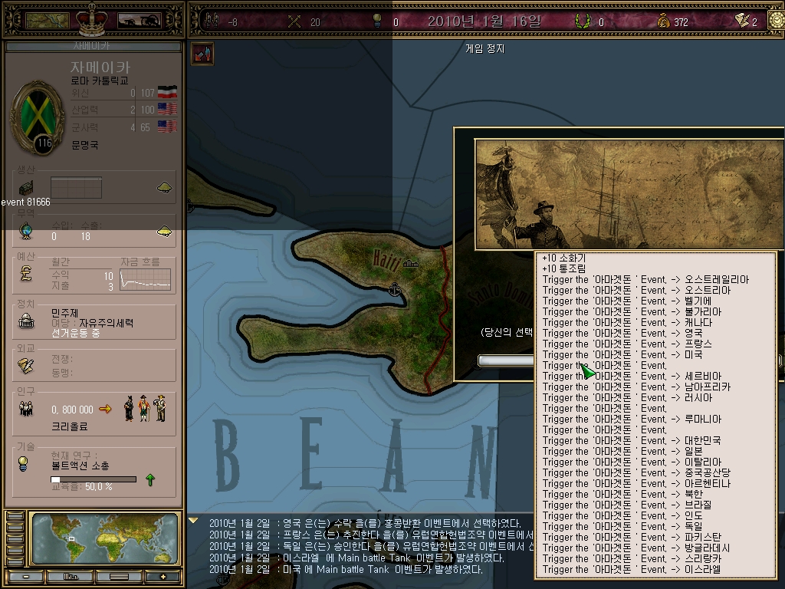Click the Haiti map label
This screenshot has height=589, width=785.
(x=386, y=261)
